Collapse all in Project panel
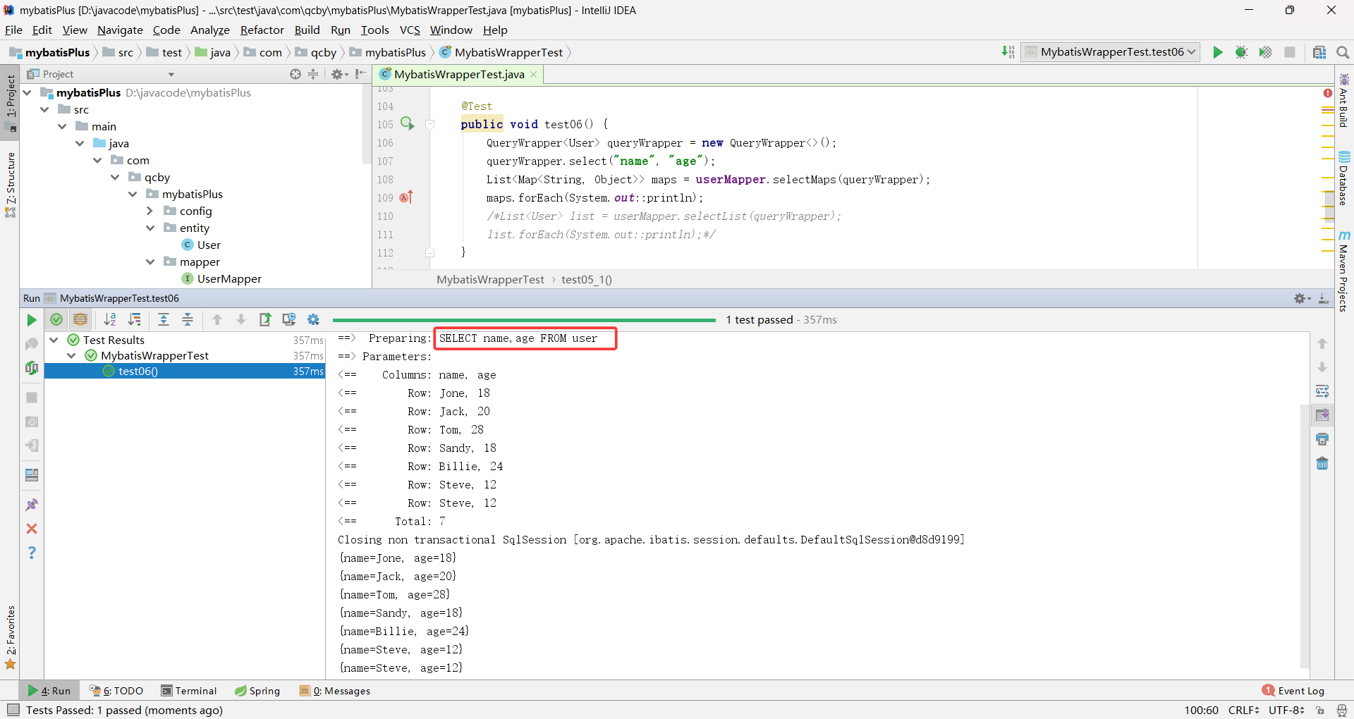The width and height of the screenshot is (1354, 719). point(313,74)
